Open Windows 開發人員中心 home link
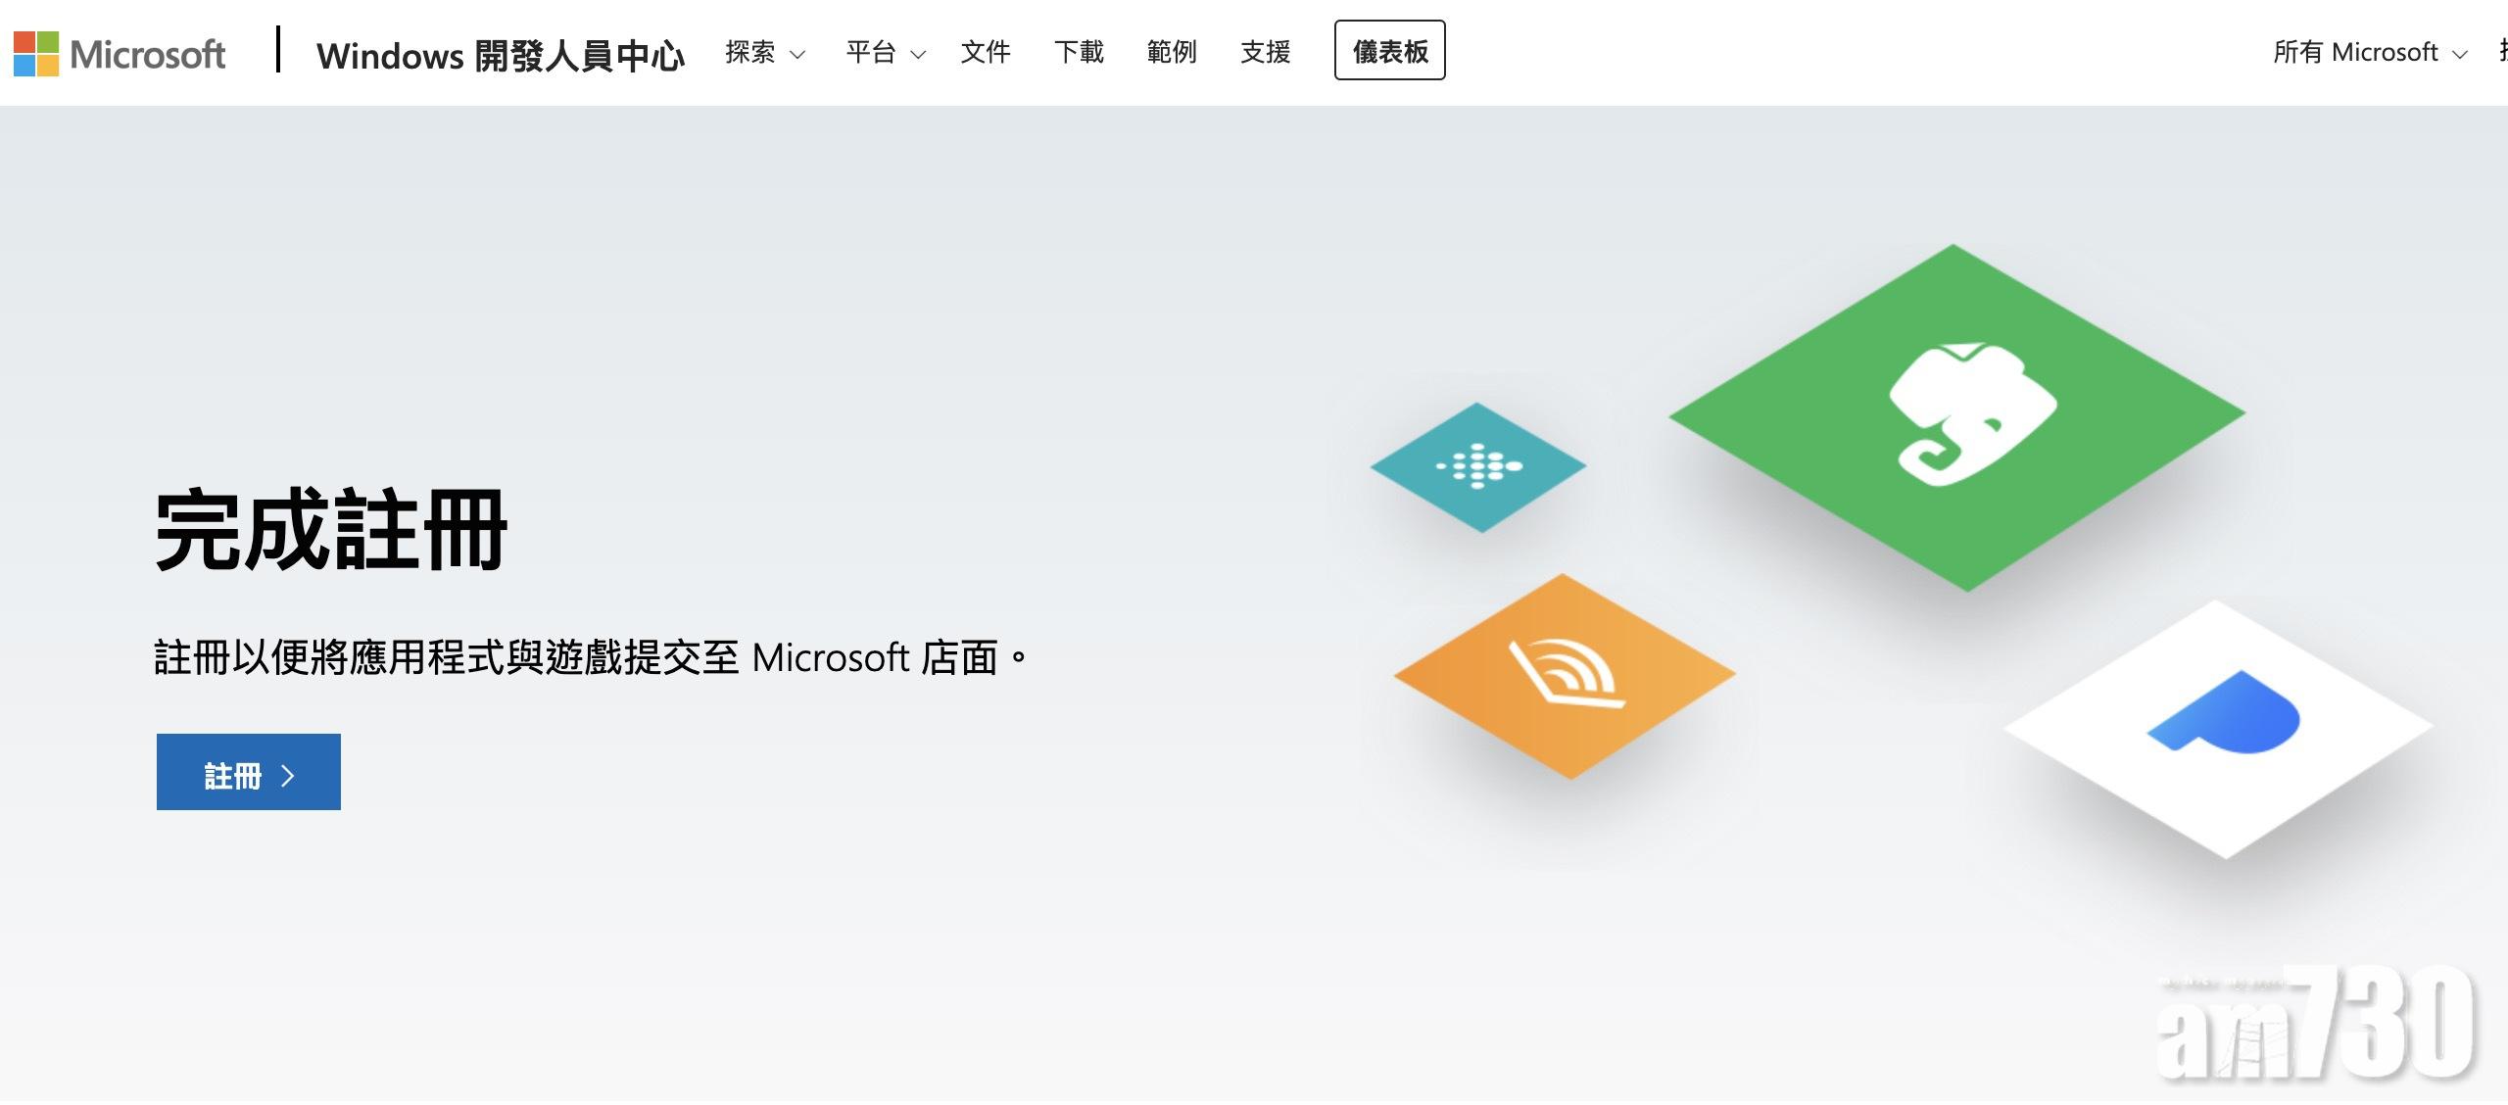The image size is (2508, 1105). click(x=500, y=56)
